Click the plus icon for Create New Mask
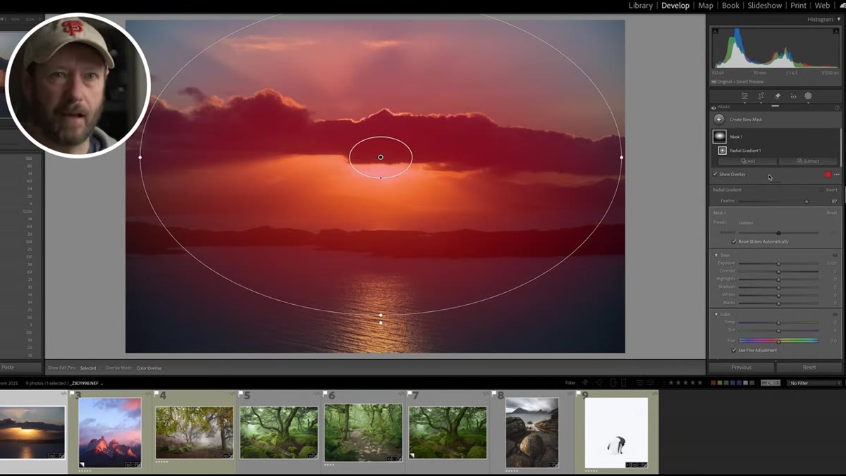The image size is (846, 476). pos(718,120)
